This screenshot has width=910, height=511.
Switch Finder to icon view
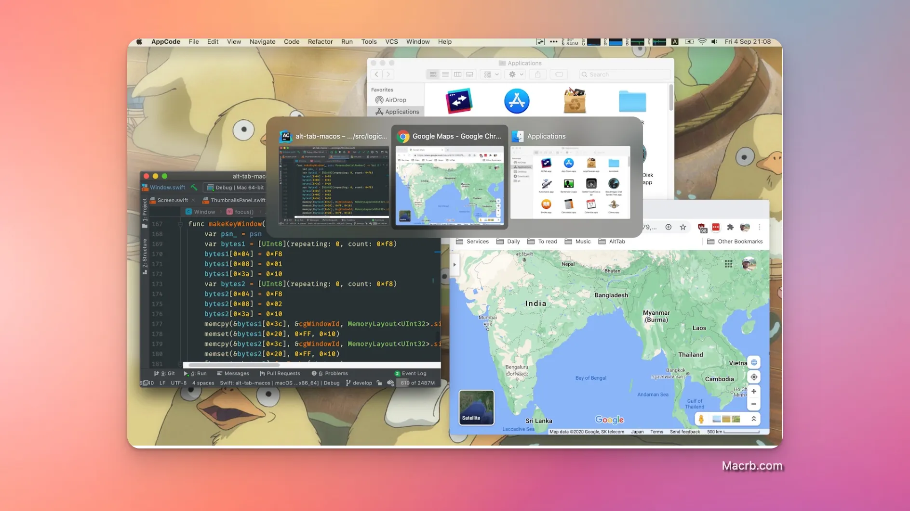(x=433, y=75)
